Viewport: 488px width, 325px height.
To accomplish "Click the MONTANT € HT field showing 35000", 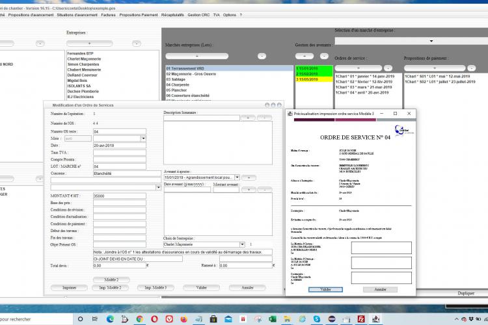I will (x=120, y=196).
